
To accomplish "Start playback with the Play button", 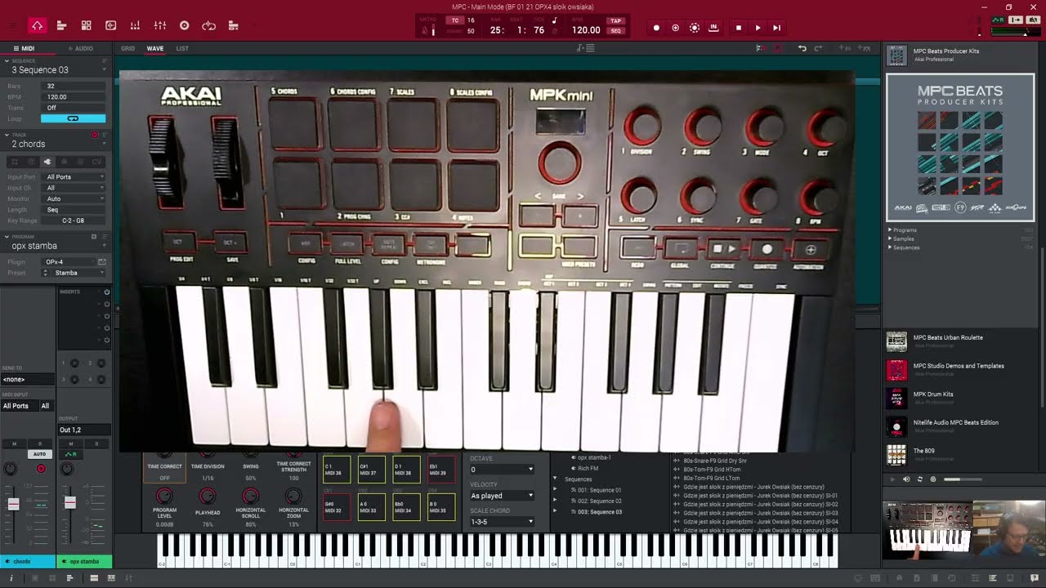I will click(x=758, y=28).
